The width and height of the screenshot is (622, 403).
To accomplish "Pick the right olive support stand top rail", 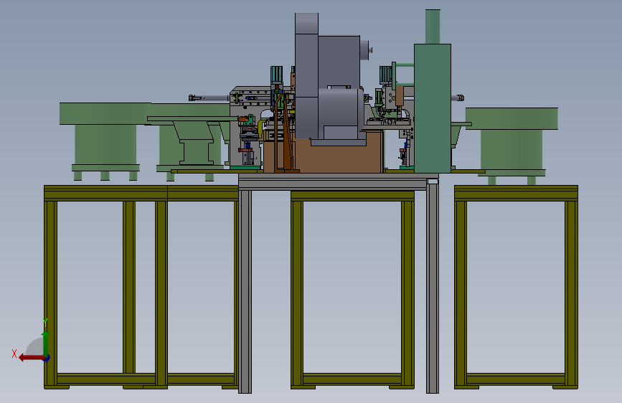I will tap(516, 193).
